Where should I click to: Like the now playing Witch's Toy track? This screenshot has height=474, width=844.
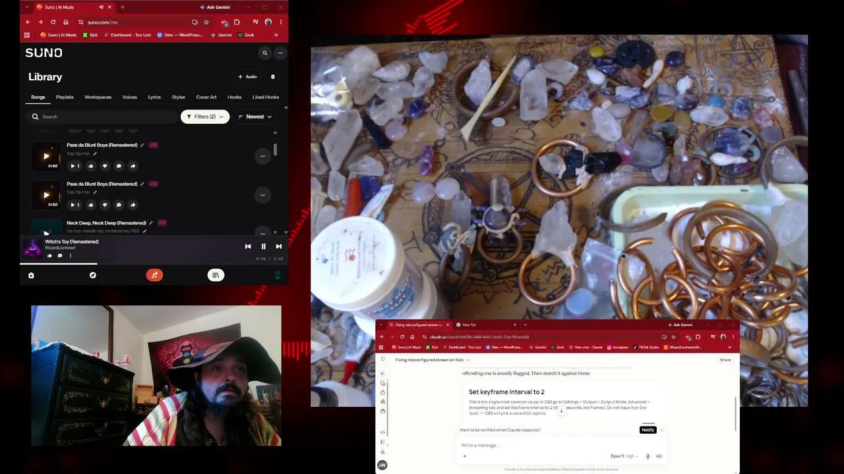[x=49, y=255]
